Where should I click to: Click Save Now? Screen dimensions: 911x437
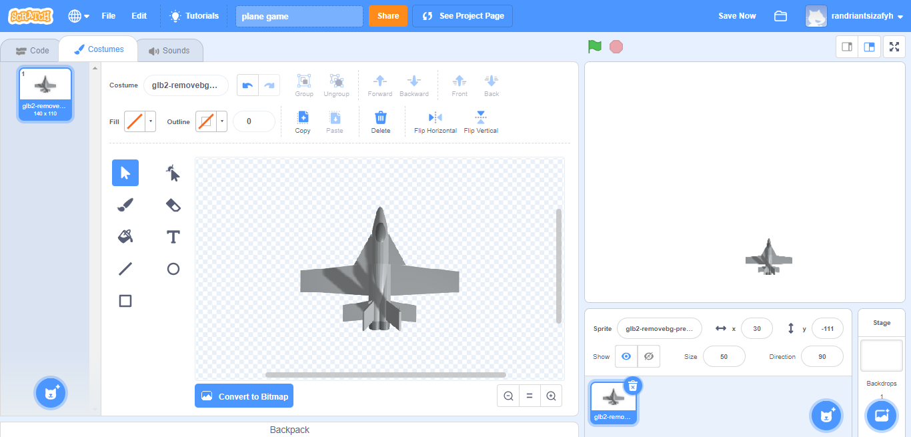tap(737, 16)
